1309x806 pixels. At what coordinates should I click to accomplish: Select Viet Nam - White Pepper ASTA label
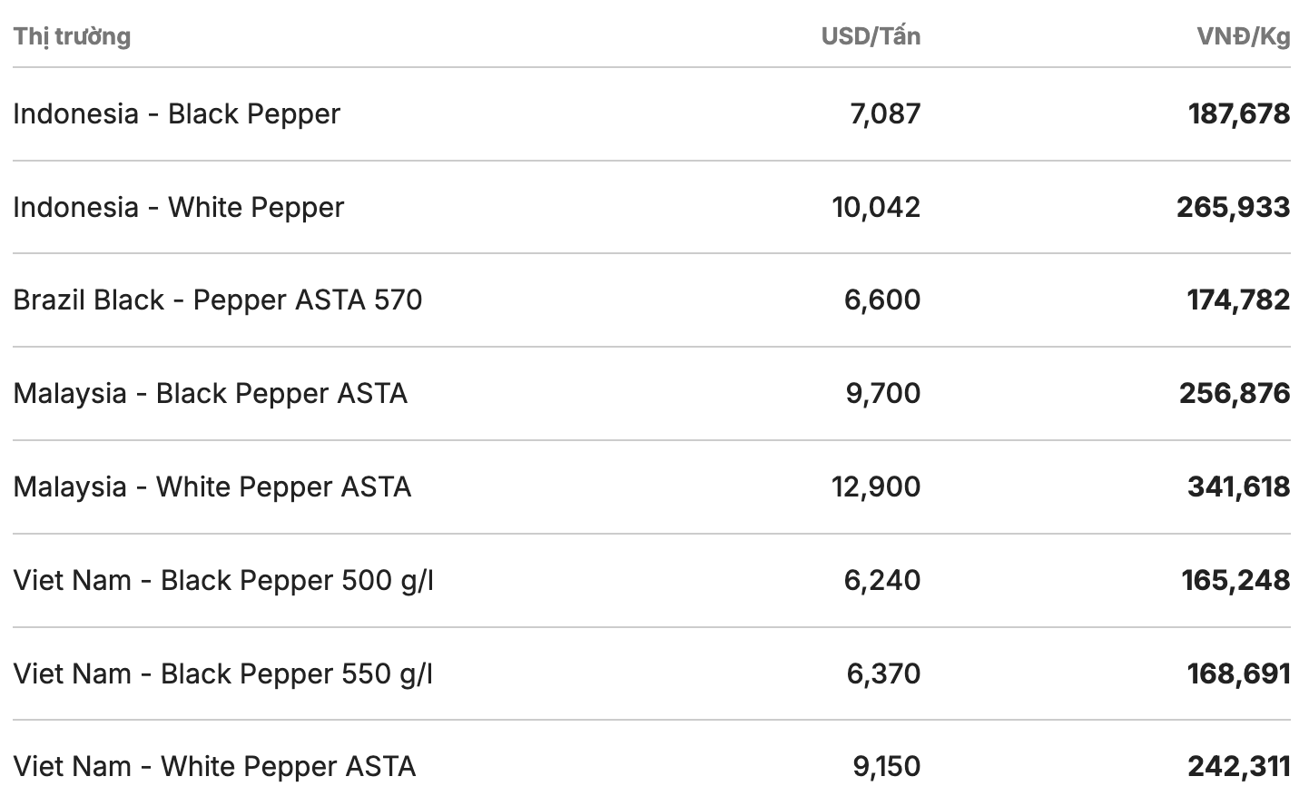point(215,767)
